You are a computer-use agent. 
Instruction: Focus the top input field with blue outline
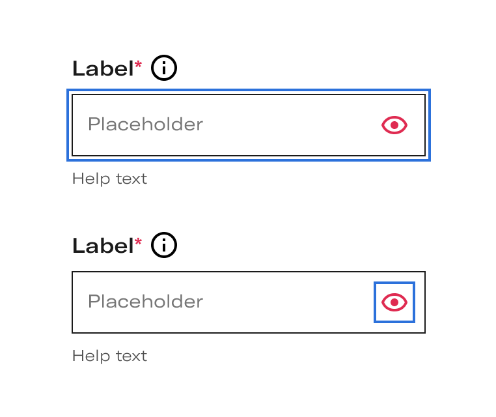coord(249,125)
